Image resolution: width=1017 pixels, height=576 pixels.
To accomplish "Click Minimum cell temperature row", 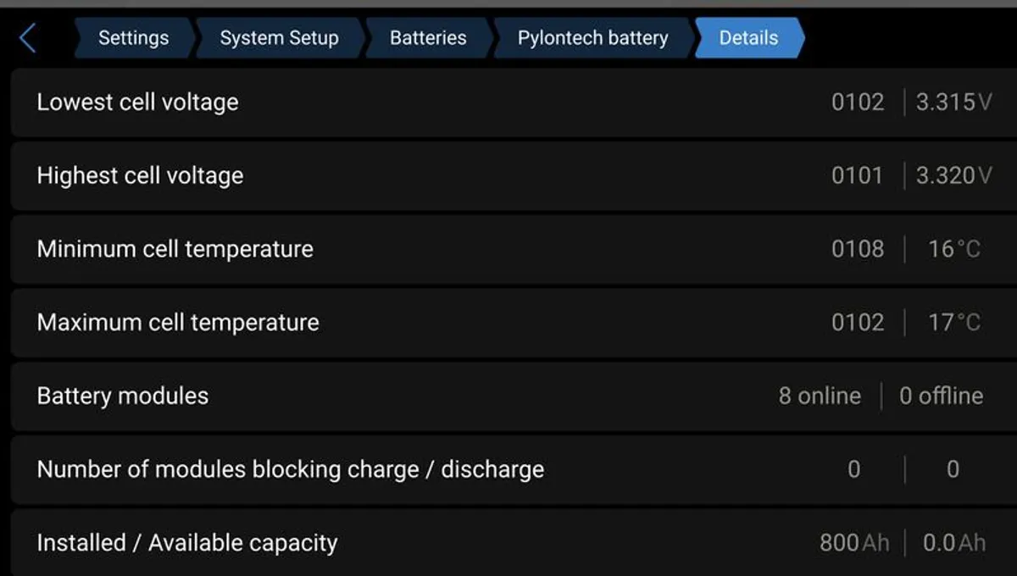I will tap(424, 249).
